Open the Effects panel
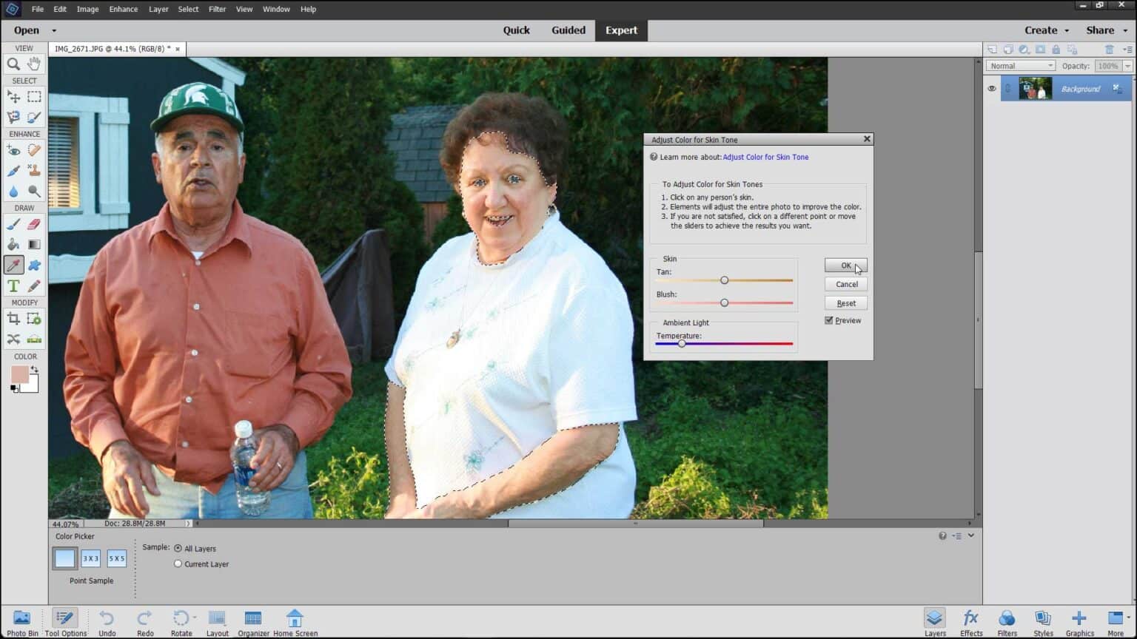The width and height of the screenshot is (1137, 639). click(x=970, y=621)
